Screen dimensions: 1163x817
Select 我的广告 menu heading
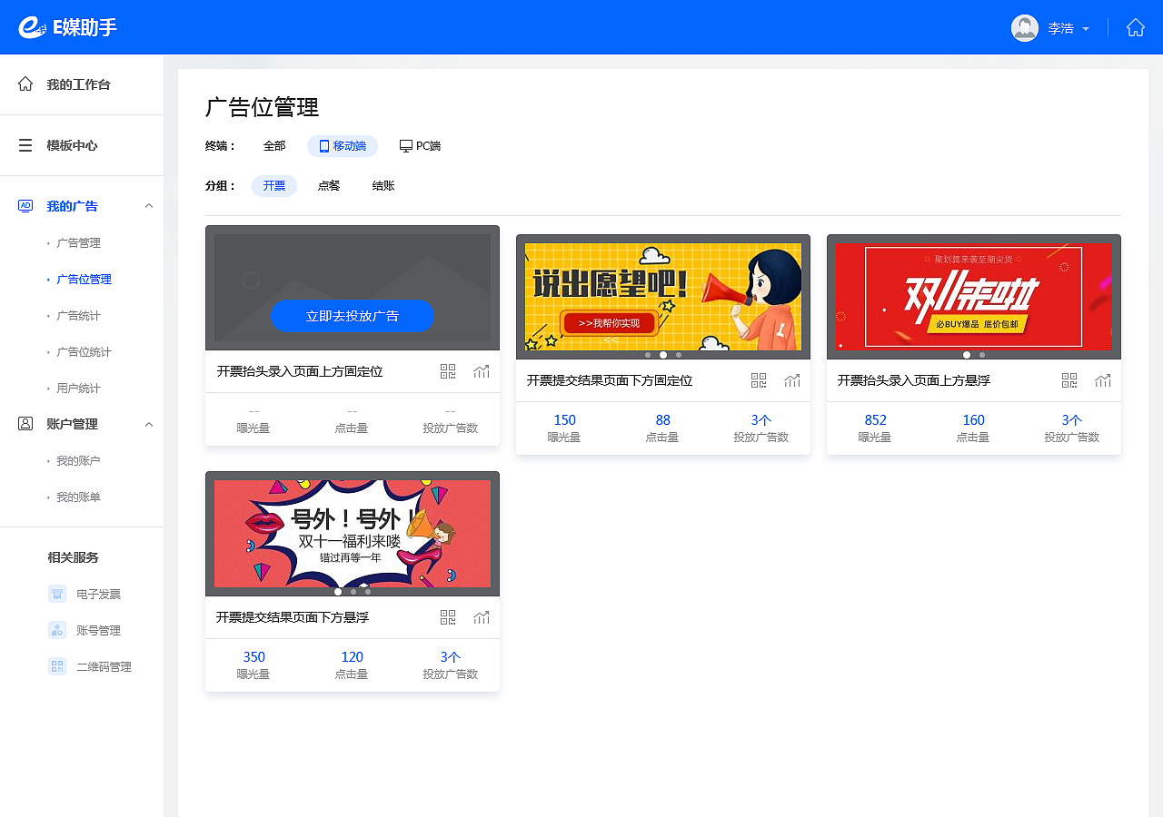click(73, 206)
